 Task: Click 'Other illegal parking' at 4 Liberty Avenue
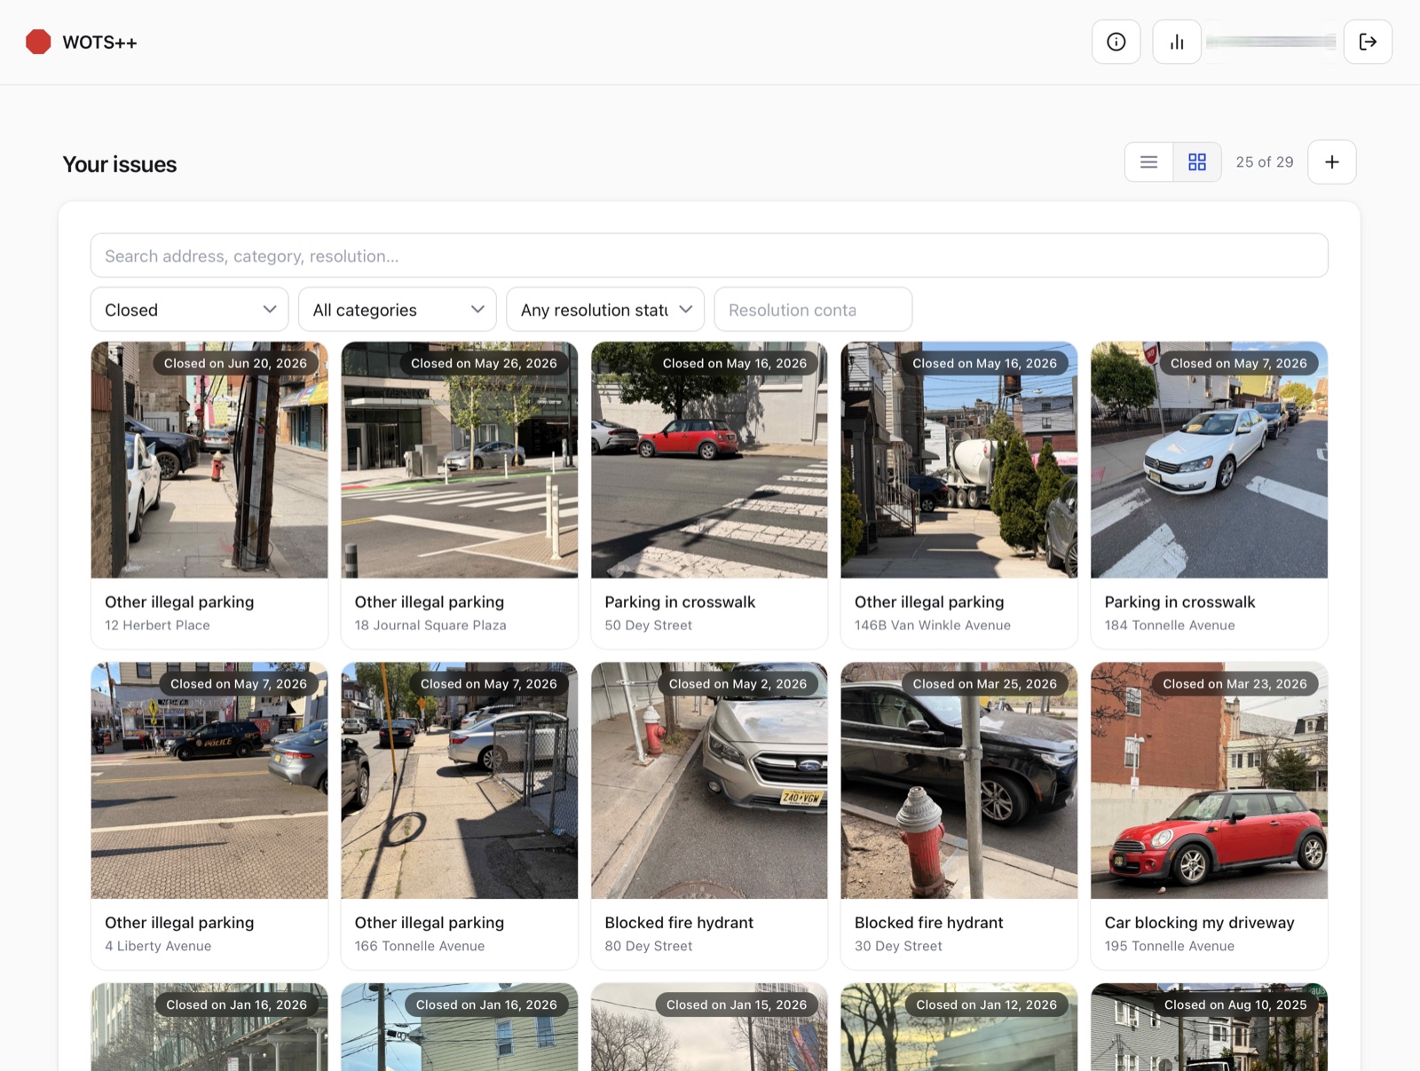pos(179,923)
